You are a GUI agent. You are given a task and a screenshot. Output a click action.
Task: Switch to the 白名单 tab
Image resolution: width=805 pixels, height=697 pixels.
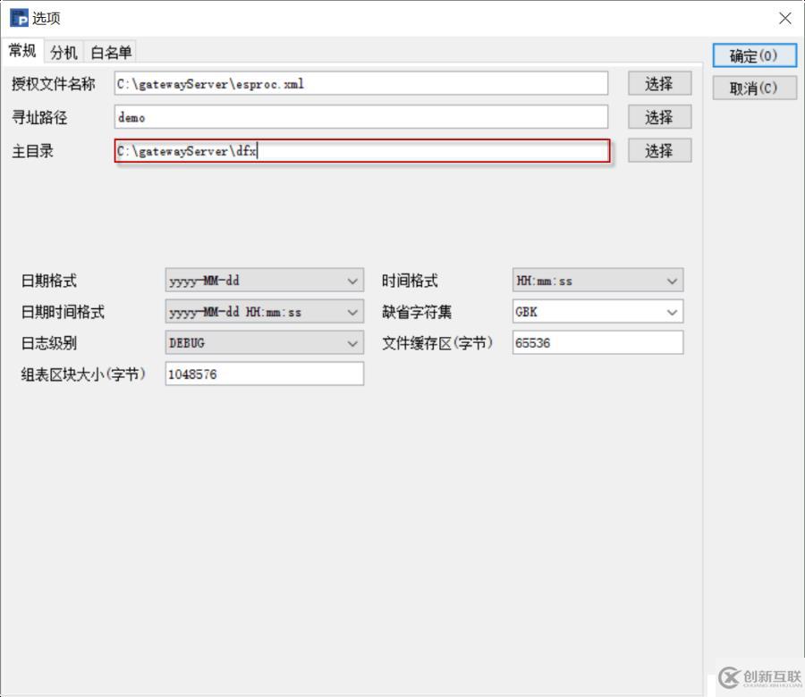[110, 51]
